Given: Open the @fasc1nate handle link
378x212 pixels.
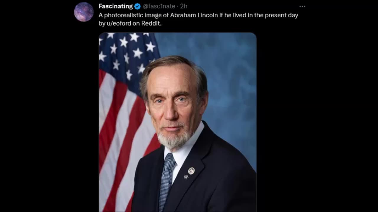Looking at the screenshot, I should click(x=159, y=6).
